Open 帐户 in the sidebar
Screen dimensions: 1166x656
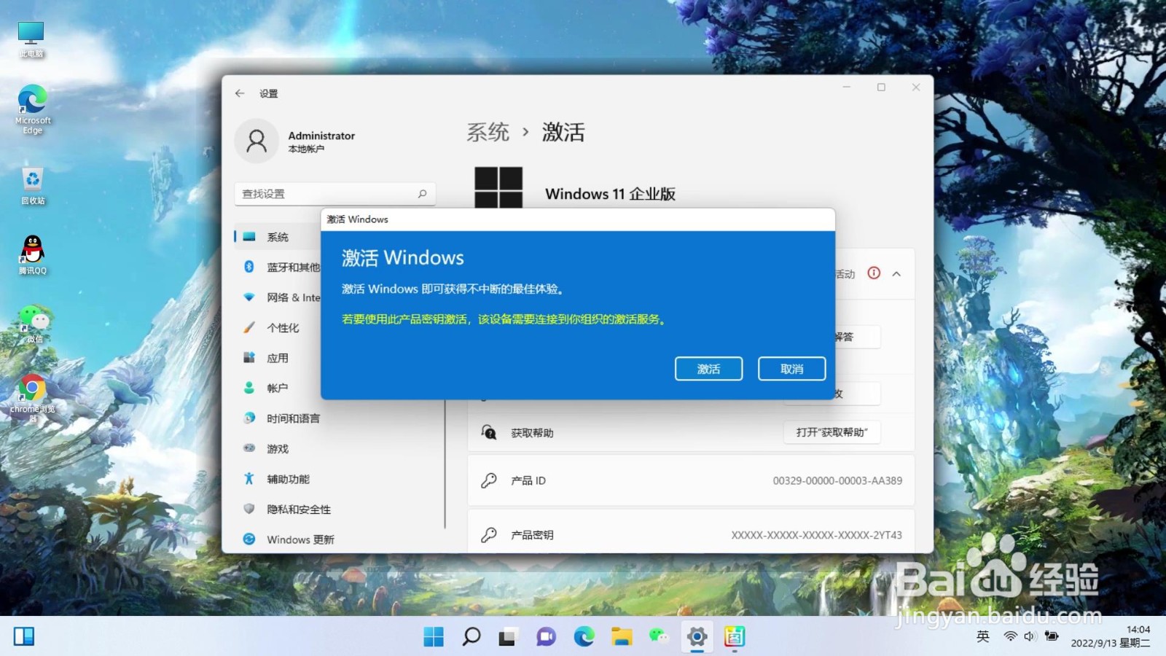point(278,388)
